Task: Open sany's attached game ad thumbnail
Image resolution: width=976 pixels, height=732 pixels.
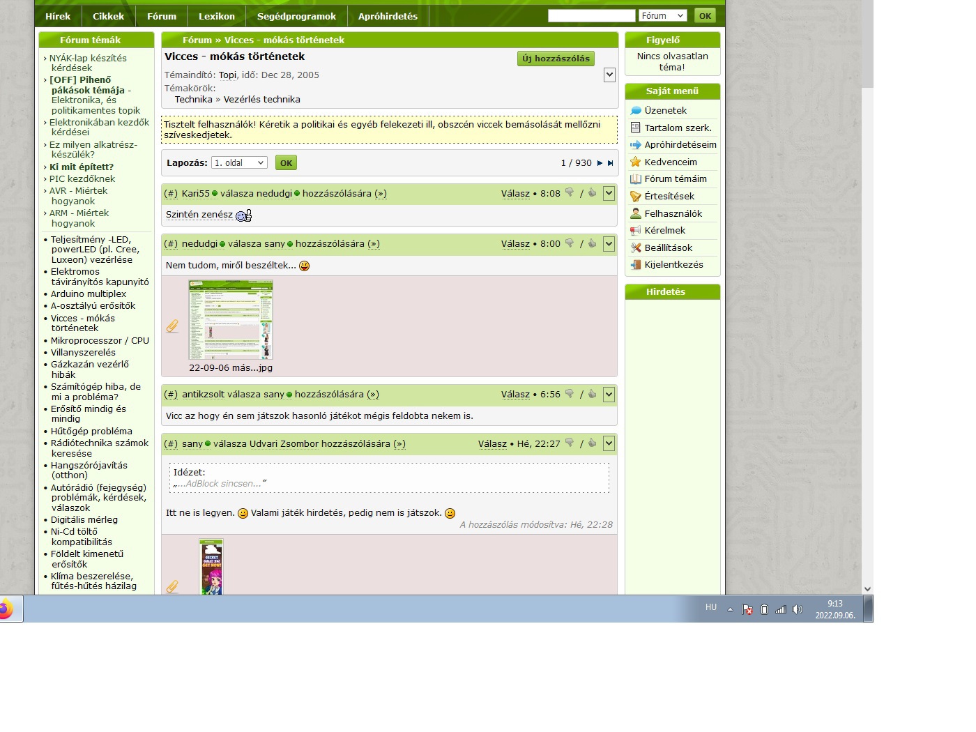Action: 211,567
